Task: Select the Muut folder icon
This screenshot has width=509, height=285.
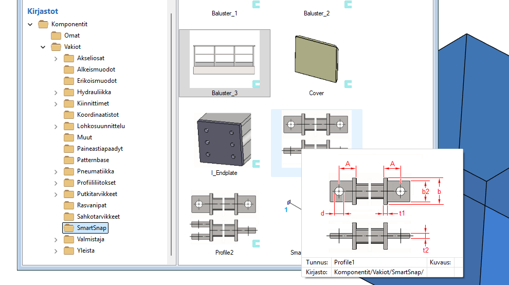Action: (69, 137)
